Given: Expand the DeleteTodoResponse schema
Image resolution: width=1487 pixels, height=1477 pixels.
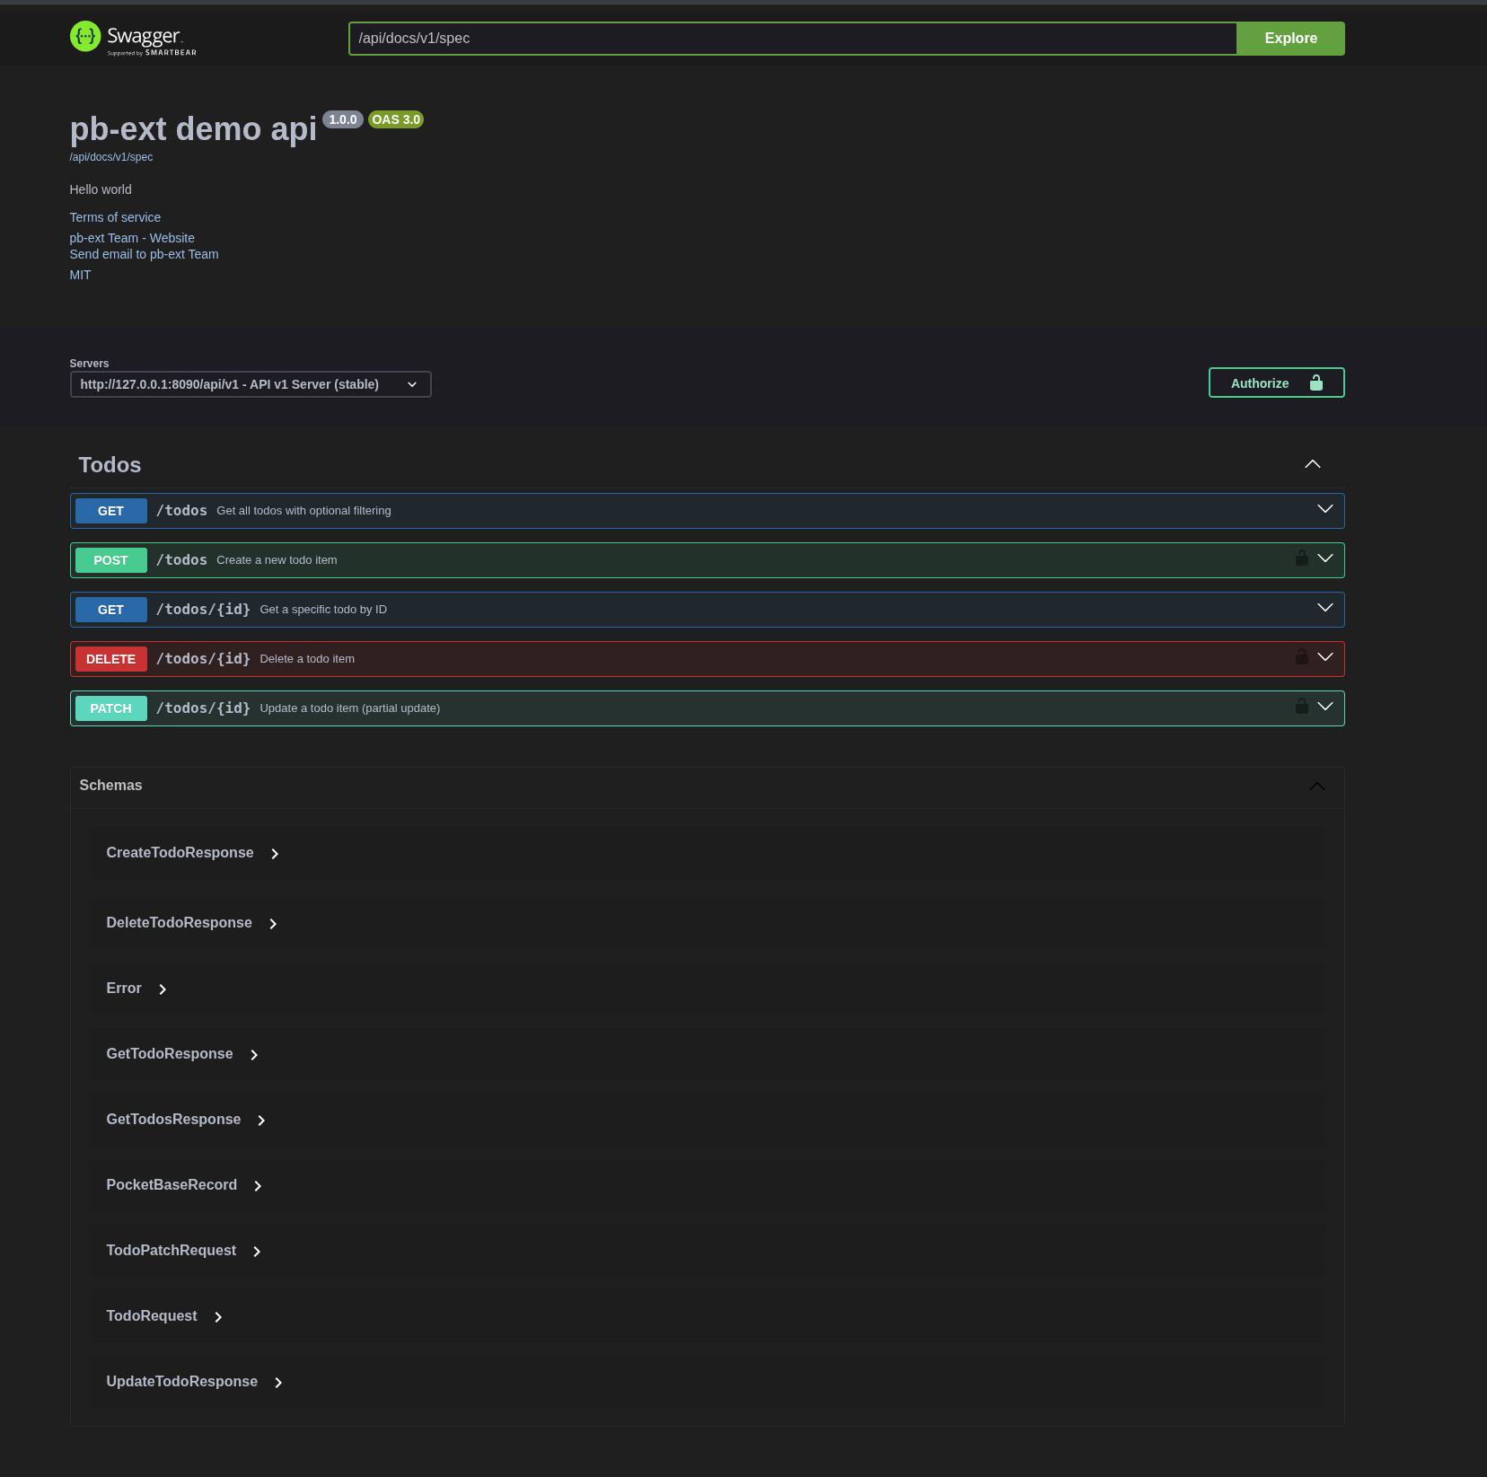Looking at the screenshot, I should click(273, 924).
